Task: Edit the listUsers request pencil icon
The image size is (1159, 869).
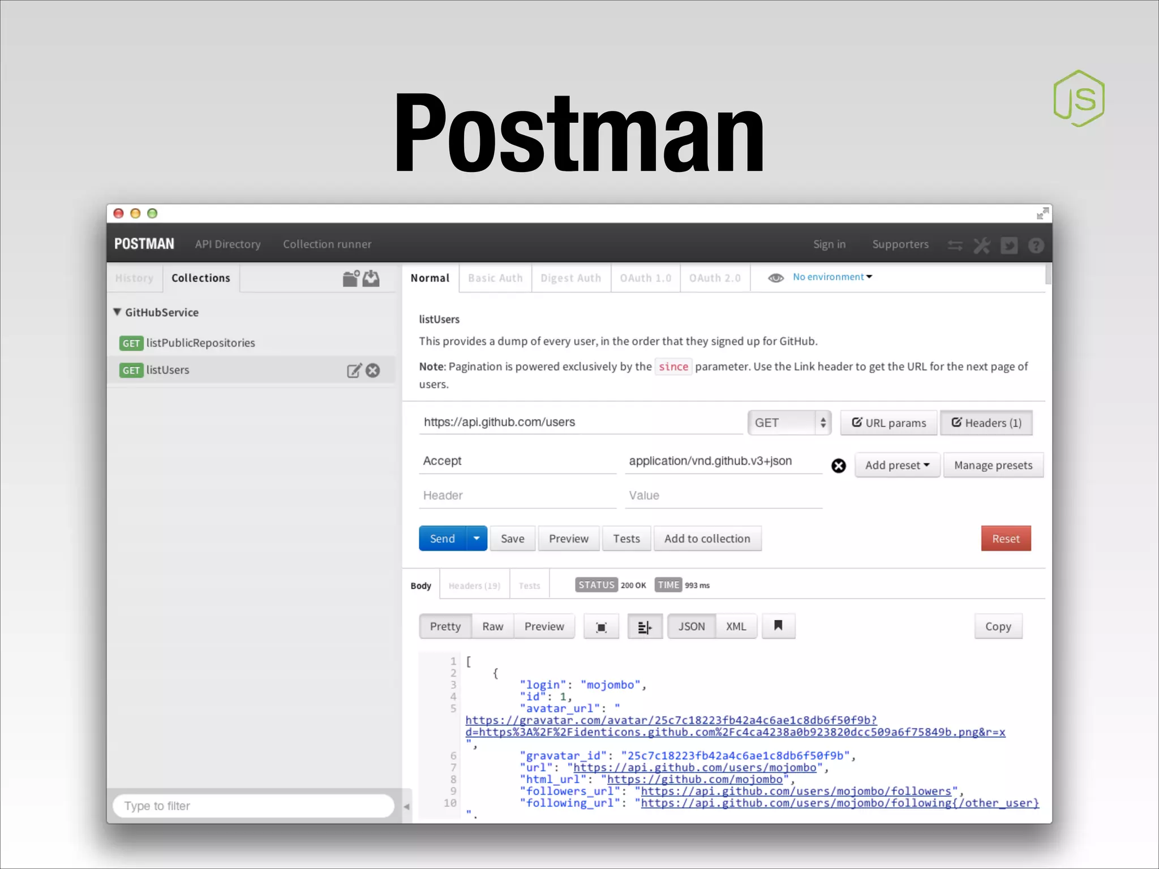Action: point(354,371)
